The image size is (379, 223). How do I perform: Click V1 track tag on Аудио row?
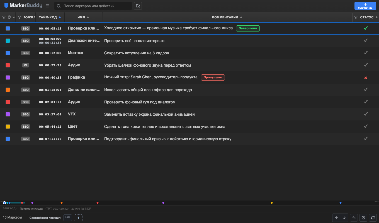(x=26, y=65)
